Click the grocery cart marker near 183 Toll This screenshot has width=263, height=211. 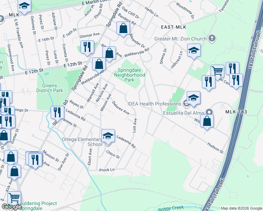(217, 72)
